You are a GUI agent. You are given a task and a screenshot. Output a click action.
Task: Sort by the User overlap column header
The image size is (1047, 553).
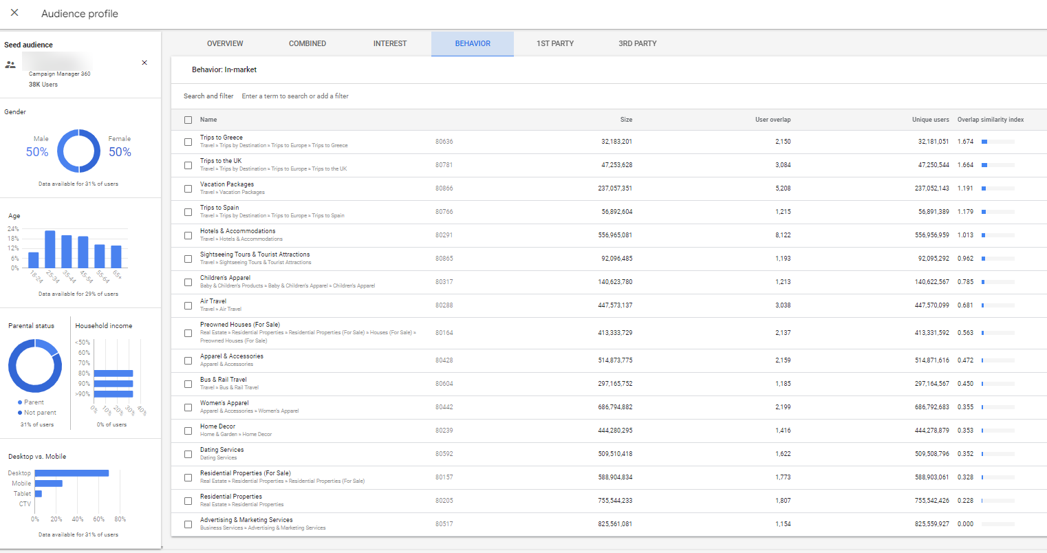773,119
